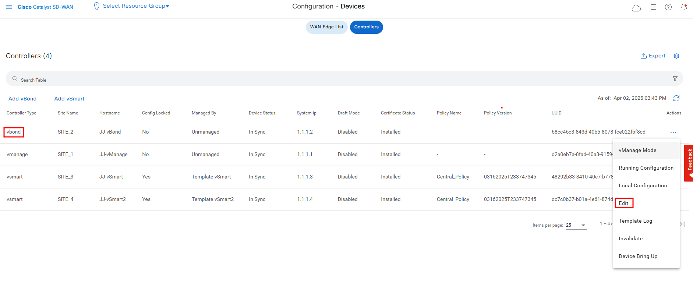Click the location pin icon
Viewport: 693px width, 283px height.
click(97, 6)
